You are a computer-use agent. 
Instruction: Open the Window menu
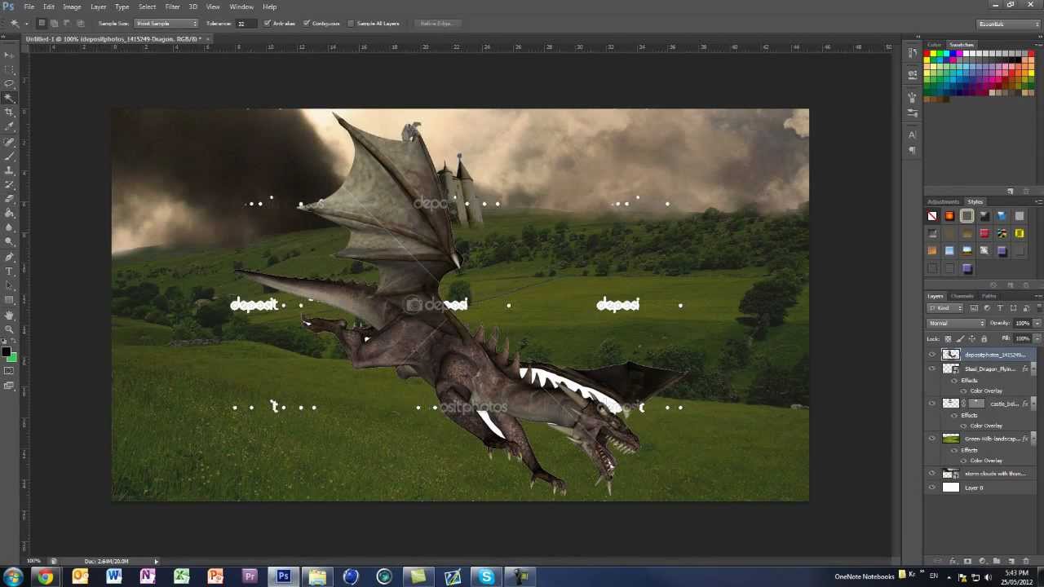pos(241,7)
